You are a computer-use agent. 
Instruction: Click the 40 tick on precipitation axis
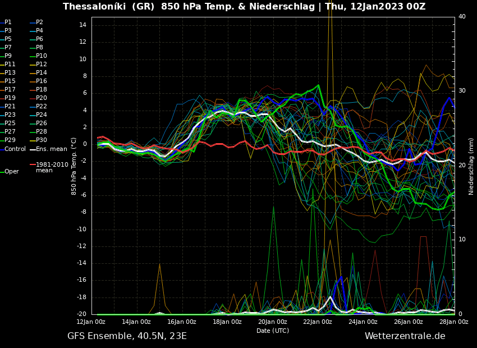coord(462,17)
